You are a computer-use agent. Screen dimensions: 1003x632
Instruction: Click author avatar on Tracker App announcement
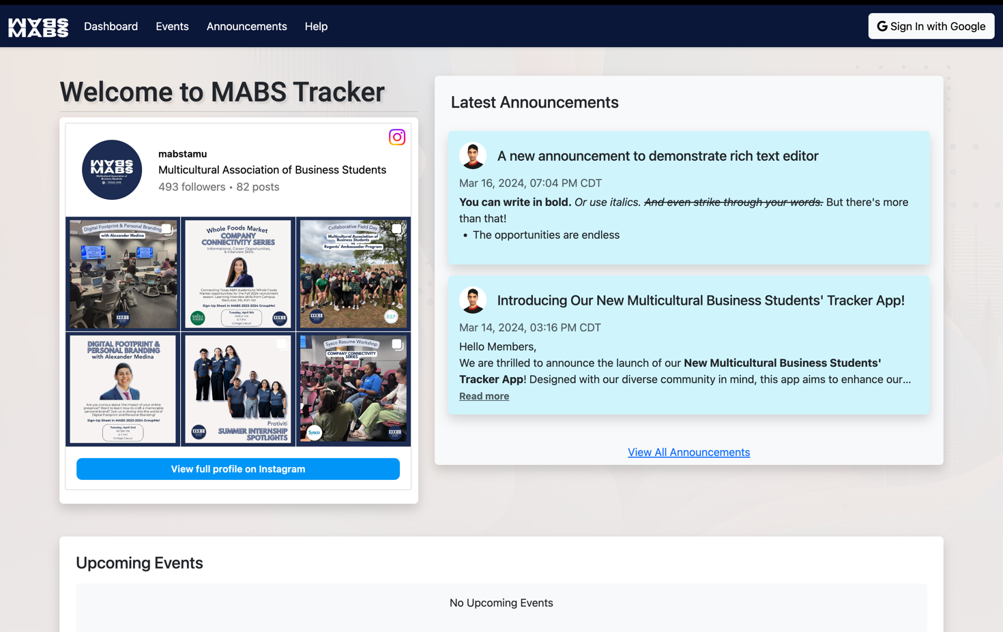coord(472,301)
